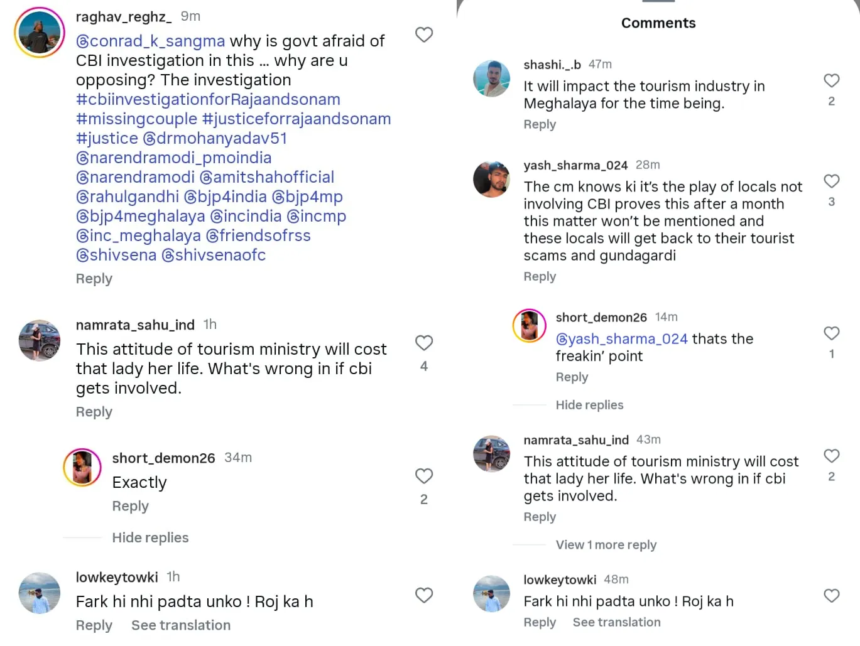Like raghav_reghz_'s comment with the heart
This screenshot has height=646, width=860.
424,35
